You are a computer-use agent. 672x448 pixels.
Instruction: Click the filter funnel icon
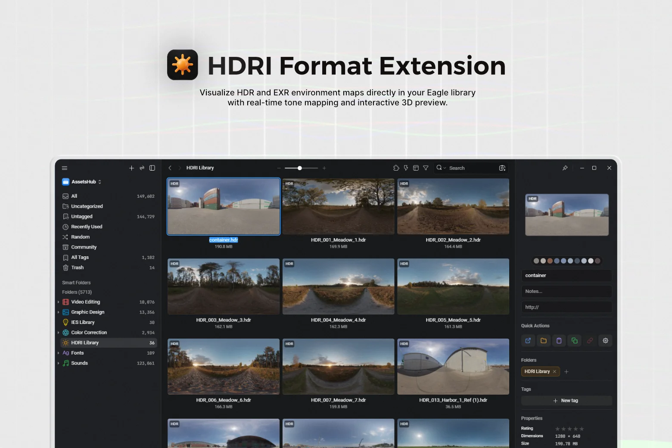coord(426,168)
